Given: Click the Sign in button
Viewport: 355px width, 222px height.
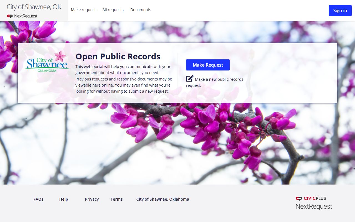Looking at the screenshot, I should pos(340,11).
